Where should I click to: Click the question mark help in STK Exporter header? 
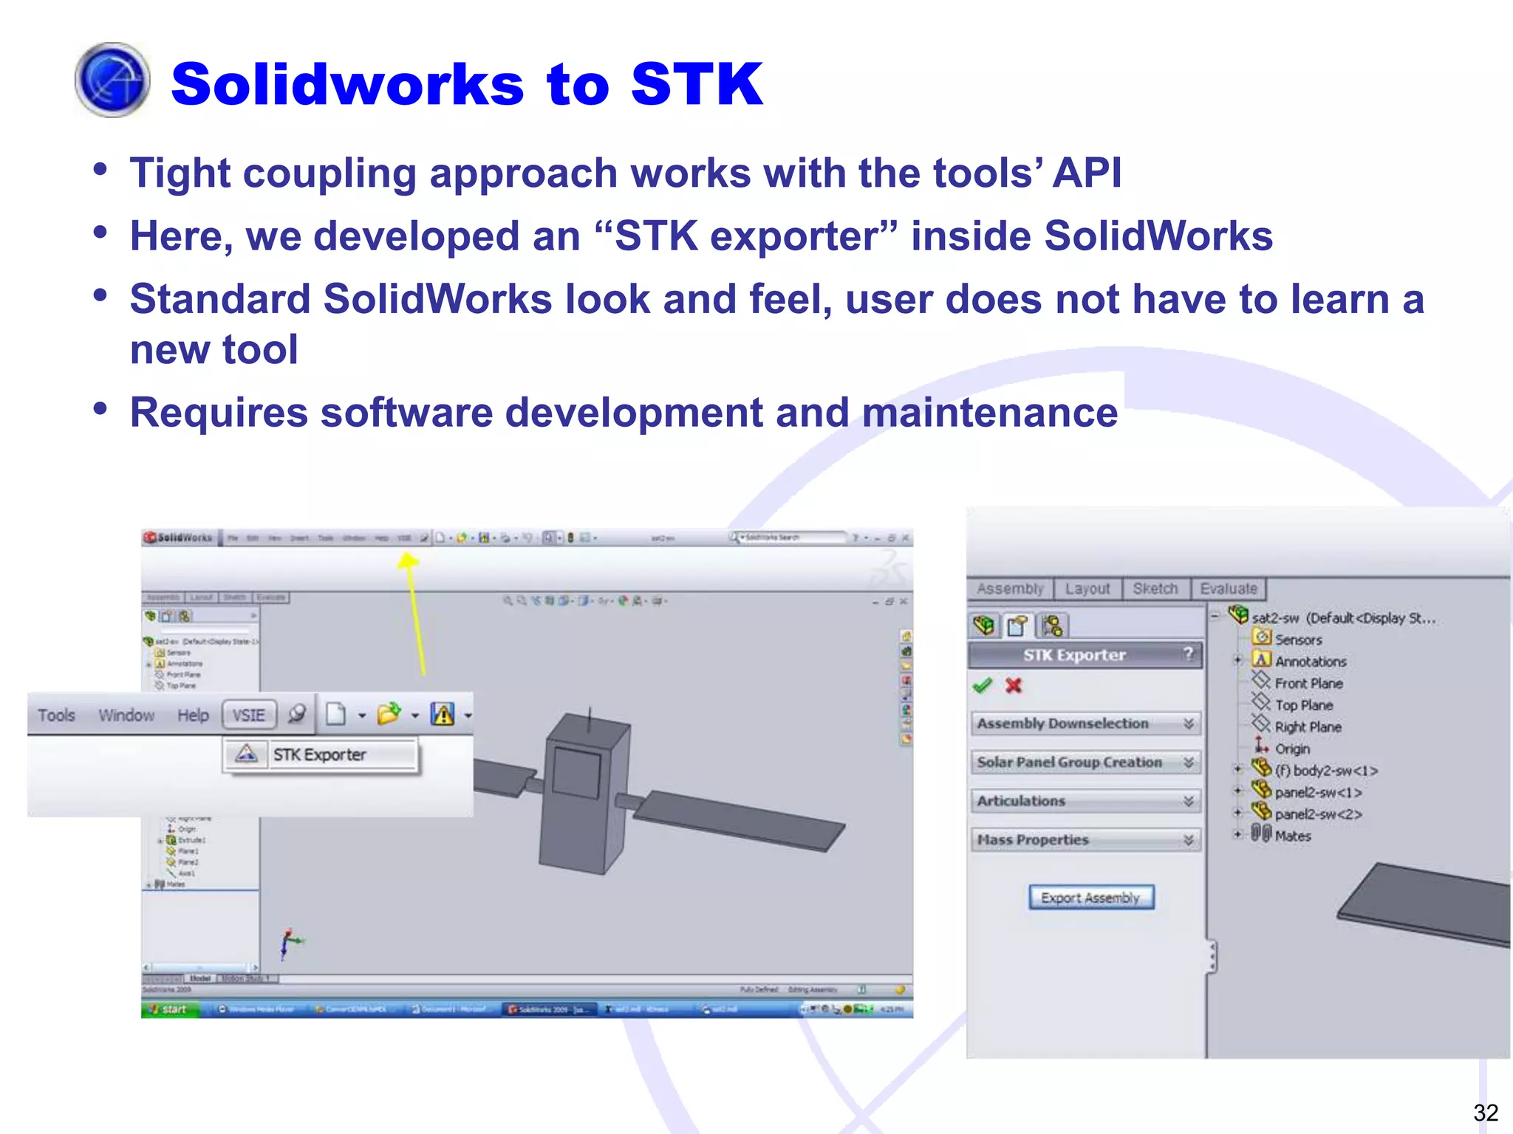click(1188, 653)
